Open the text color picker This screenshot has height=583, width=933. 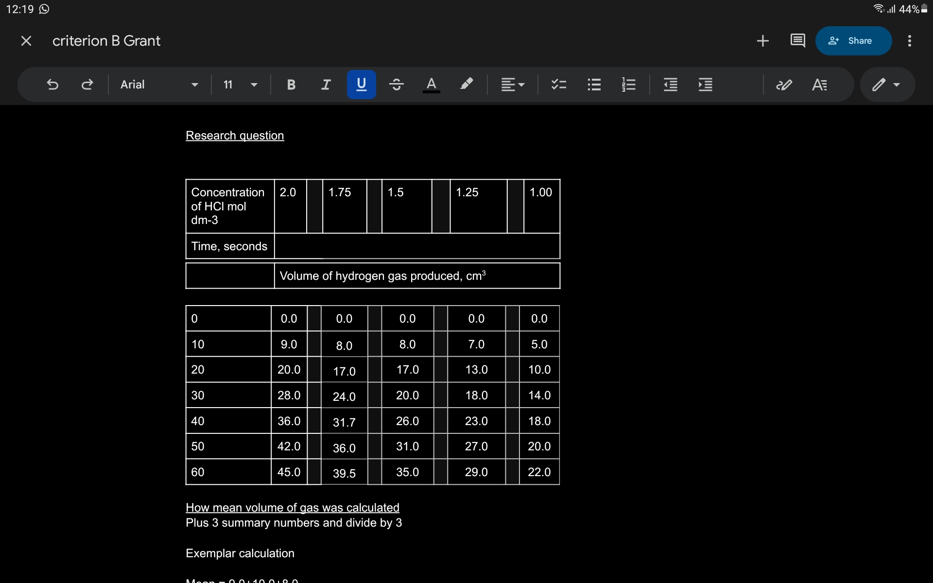[x=431, y=85]
